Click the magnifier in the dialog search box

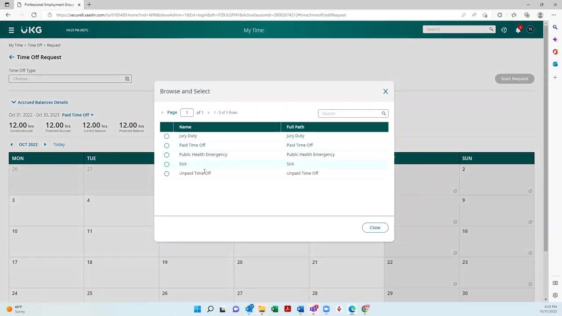pos(384,113)
